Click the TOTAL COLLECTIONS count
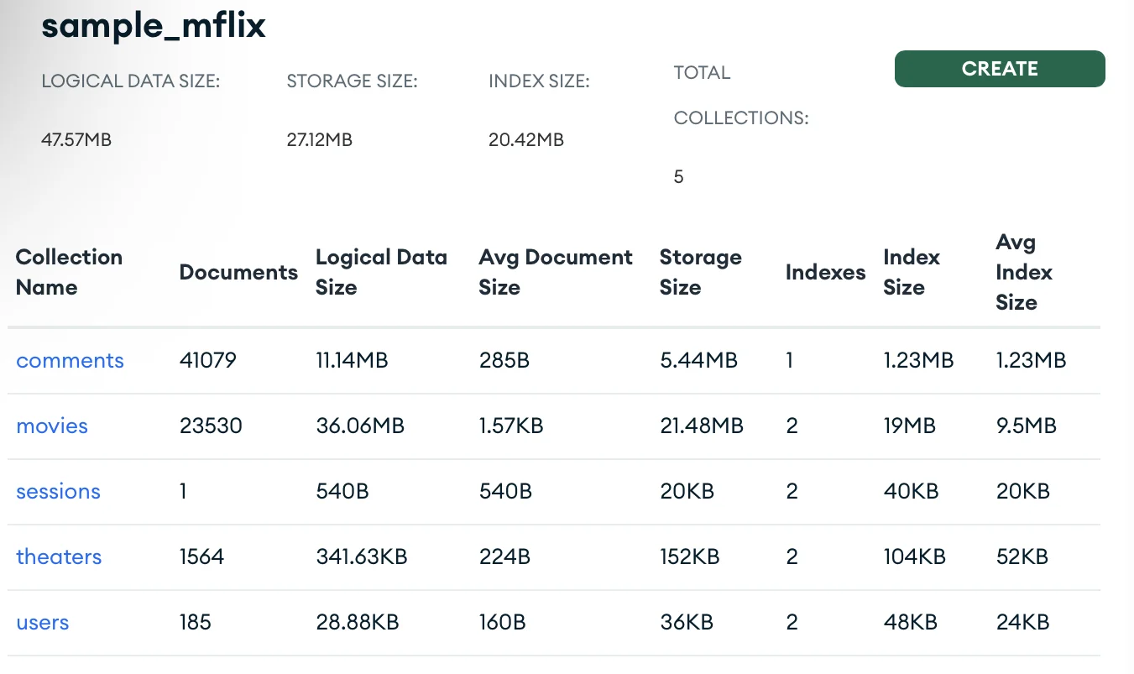Image resolution: width=1134 pixels, height=674 pixels. pyautogui.click(x=678, y=176)
